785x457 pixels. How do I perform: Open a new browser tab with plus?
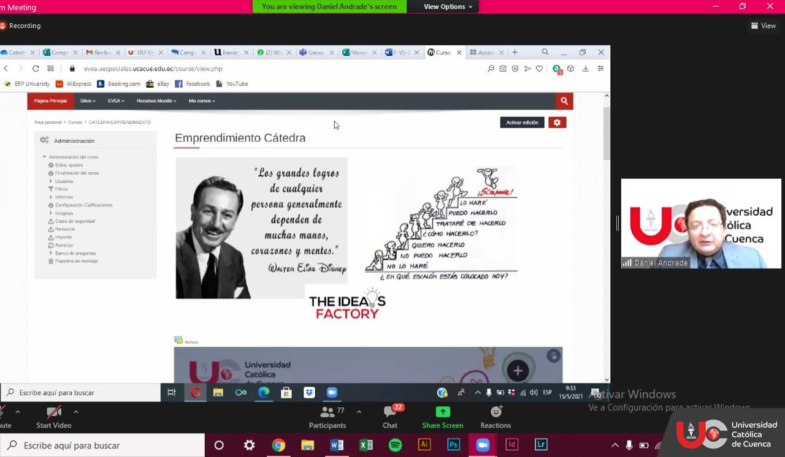pyautogui.click(x=515, y=53)
